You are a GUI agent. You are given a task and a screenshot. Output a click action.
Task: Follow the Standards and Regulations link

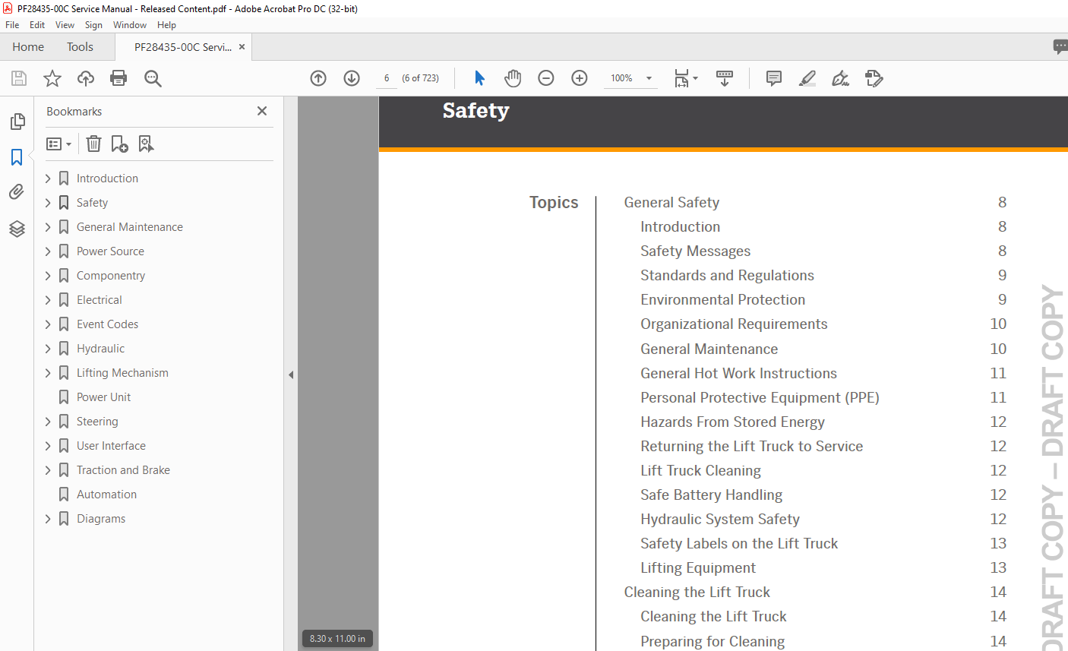click(727, 276)
